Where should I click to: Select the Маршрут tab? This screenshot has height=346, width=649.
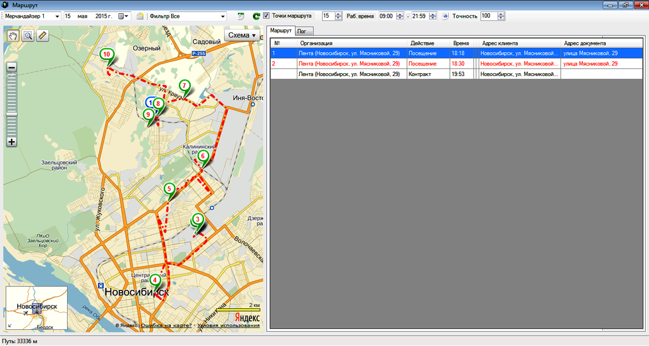[282, 31]
